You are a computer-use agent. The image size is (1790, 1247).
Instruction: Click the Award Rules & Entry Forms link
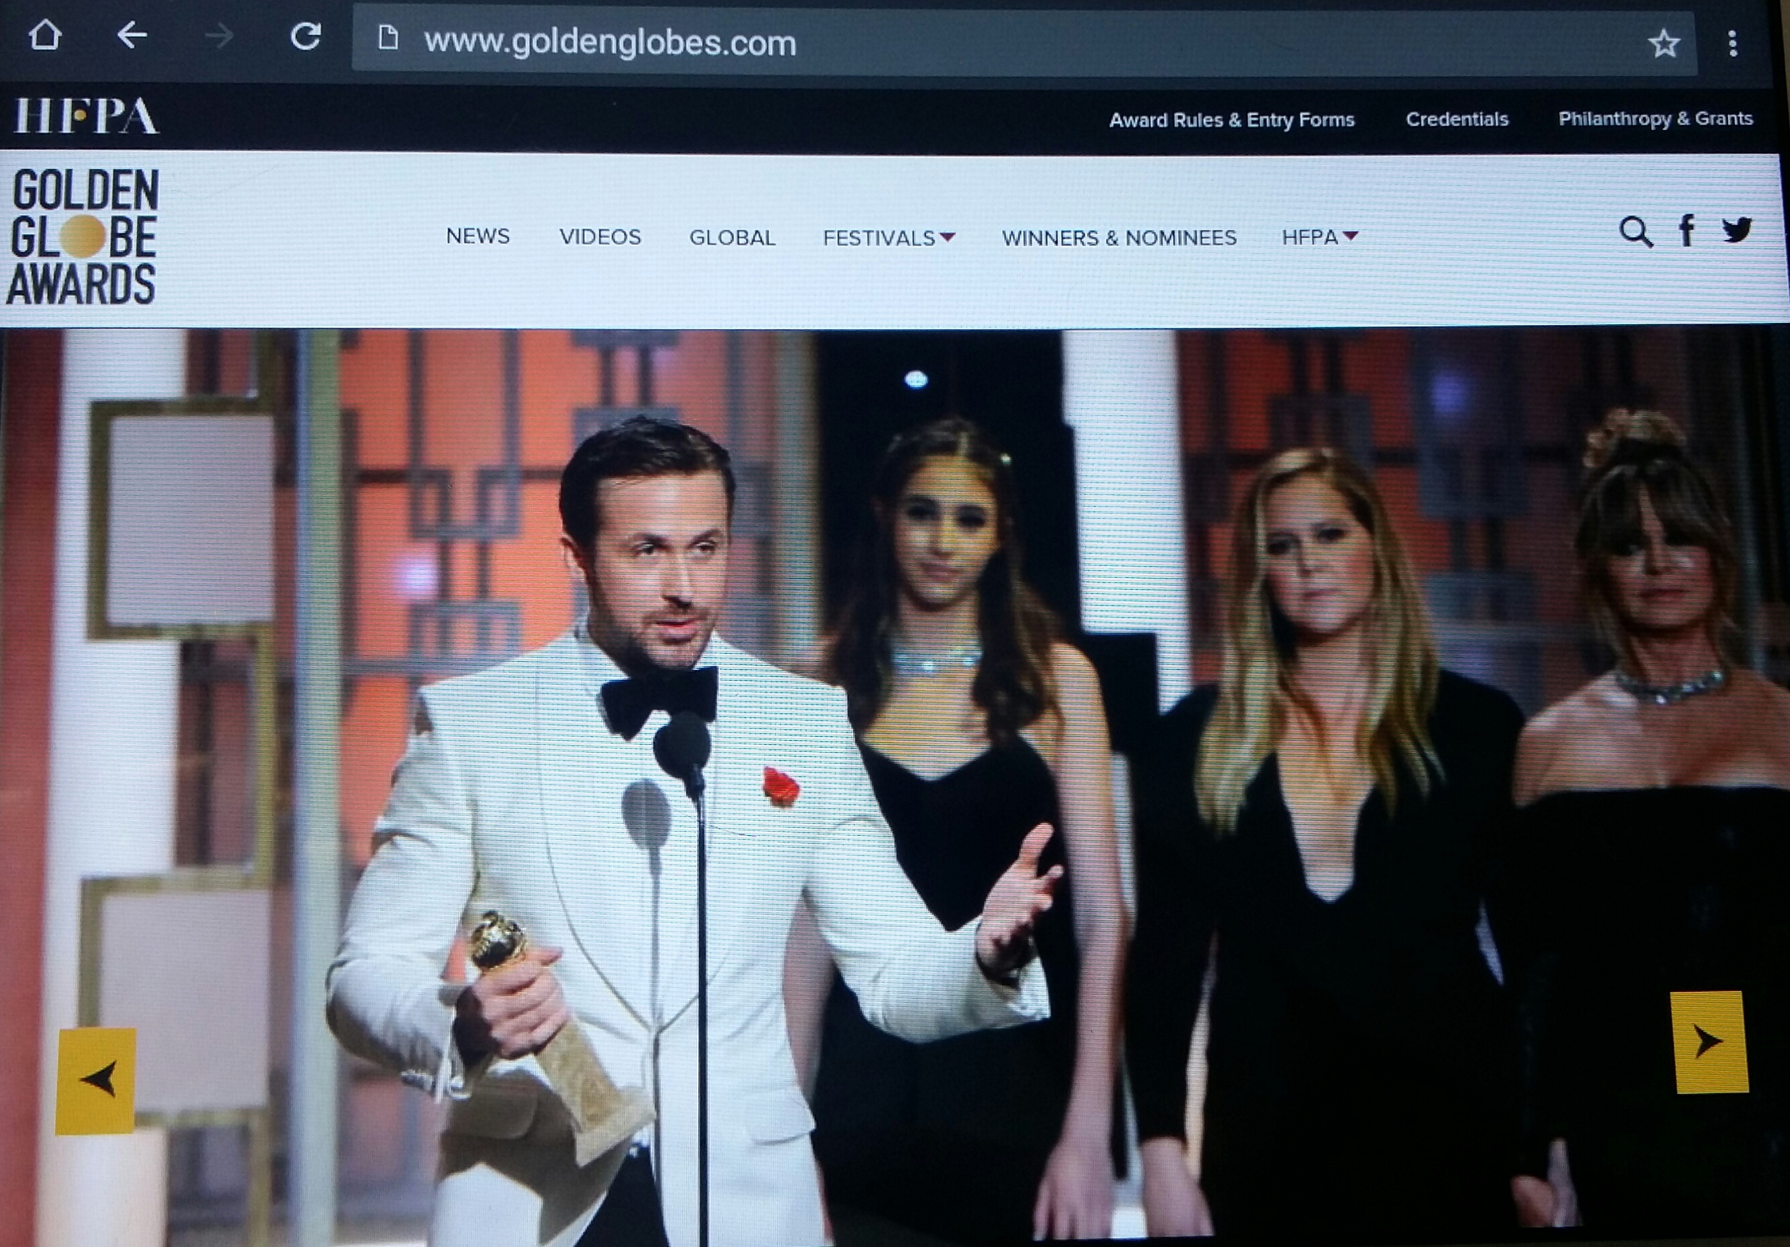click(1231, 120)
